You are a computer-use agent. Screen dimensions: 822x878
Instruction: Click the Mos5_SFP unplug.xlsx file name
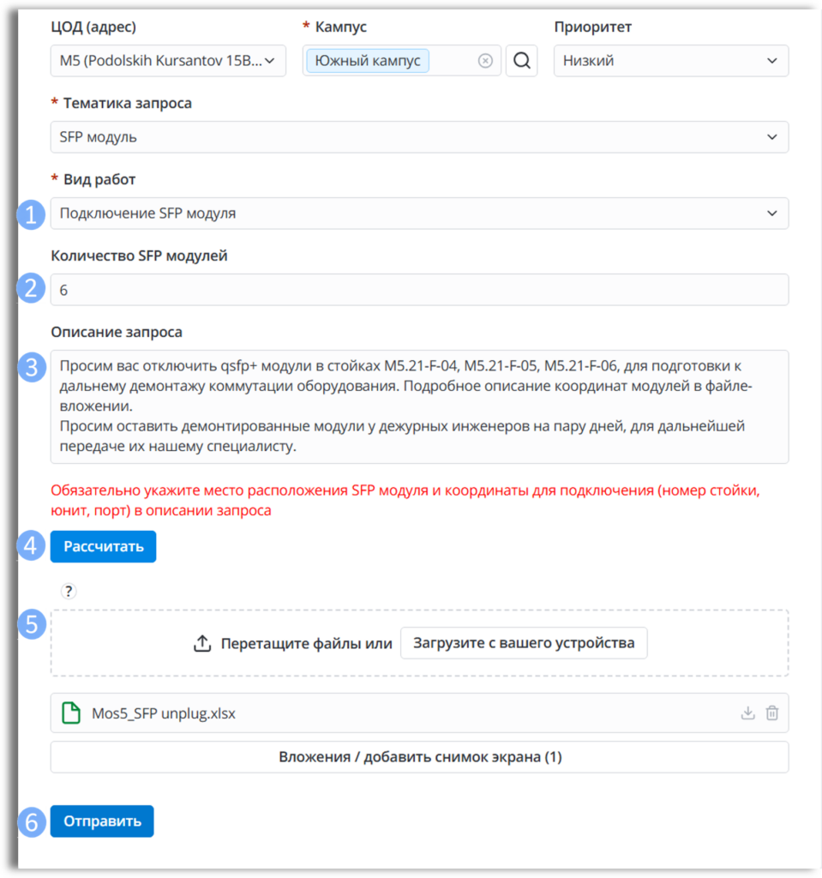pyautogui.click(x=164, y=713)
